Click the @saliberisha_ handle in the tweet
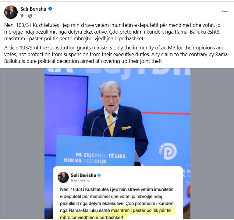The image size is (234, 220). 80,180
